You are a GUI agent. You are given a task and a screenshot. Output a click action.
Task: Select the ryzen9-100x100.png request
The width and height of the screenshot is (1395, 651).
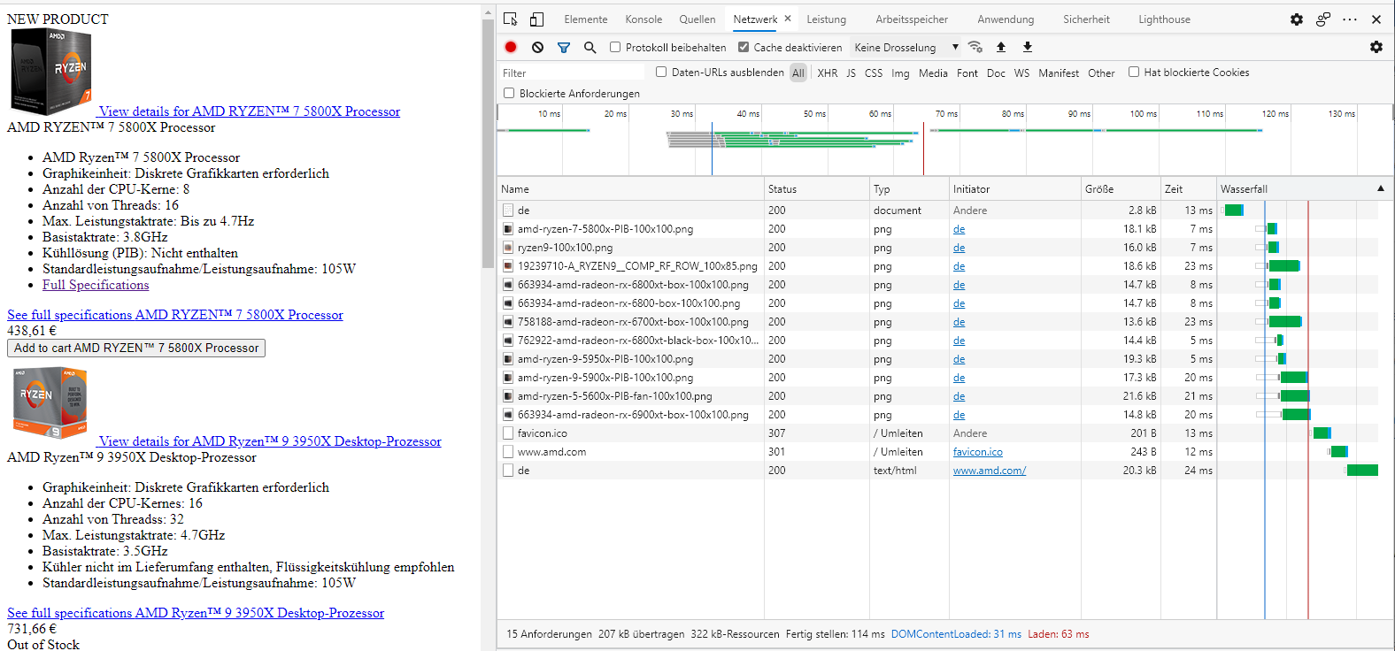pyautogui.click(x=857, y=248)
